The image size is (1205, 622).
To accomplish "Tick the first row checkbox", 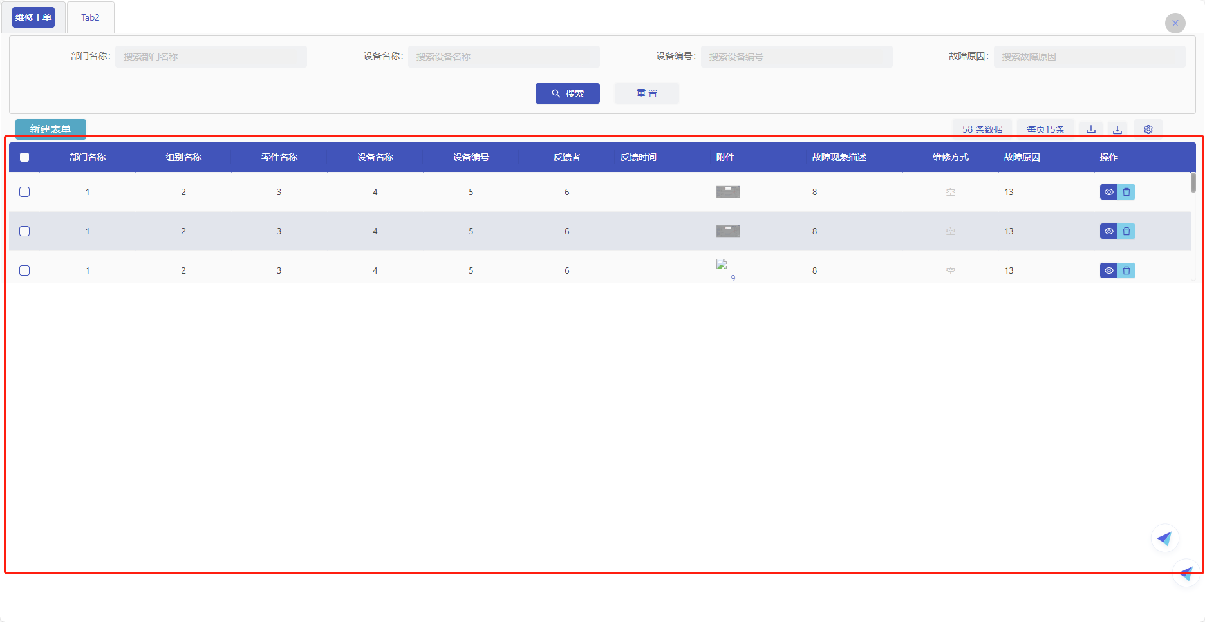I will tap(24, 192).
